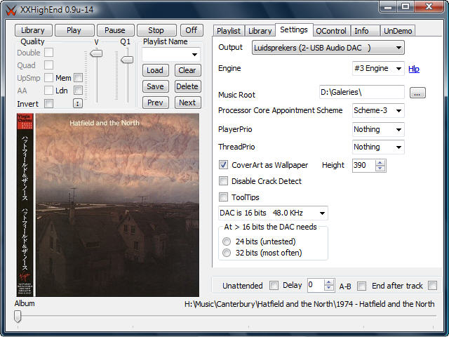Decrease the Delay value
The image size is (449, 337).
[x=329, y=288]
